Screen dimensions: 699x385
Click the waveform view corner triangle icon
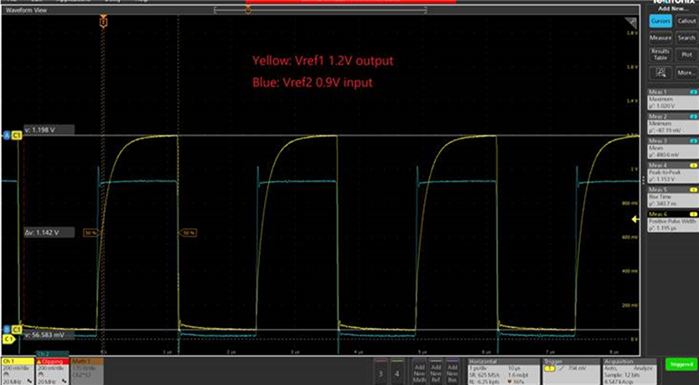pyautogui.click(x=631, y=23)
